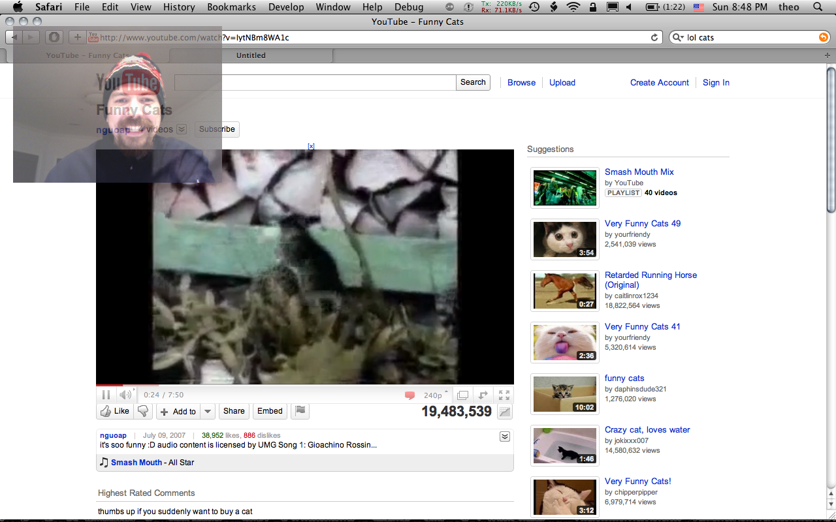This screenshot has width=836, height=522.
Task: Toggle video annotations speech bubble icon
Action: (410, 395)
